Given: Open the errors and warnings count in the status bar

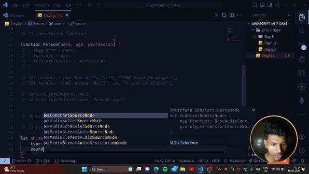Looking at the screenshot, I should [43, 161].
